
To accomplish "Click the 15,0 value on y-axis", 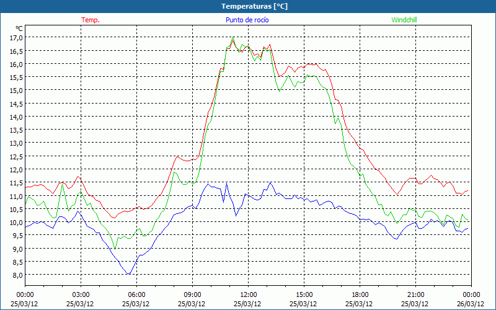I will (x=16, y=90).
